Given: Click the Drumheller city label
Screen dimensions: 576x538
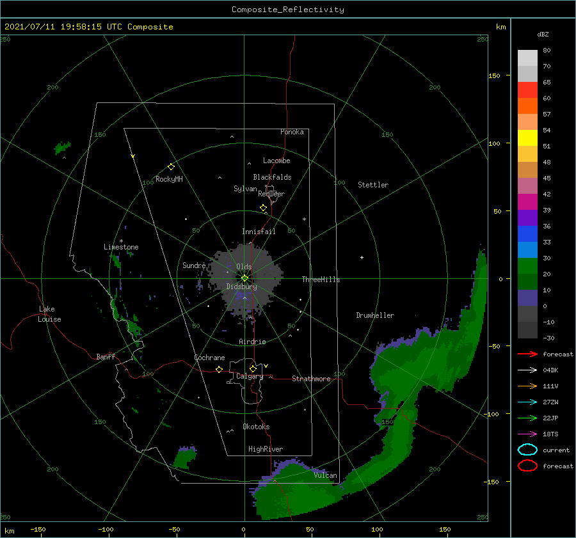Looking at the screenshot, I should pos(375,315).
